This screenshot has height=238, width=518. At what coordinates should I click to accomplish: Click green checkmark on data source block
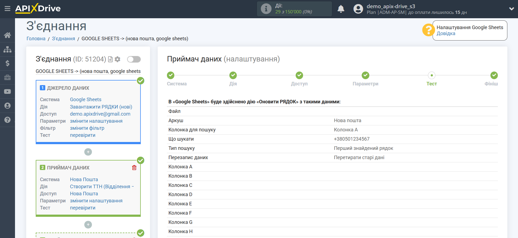tap(140, 81)
